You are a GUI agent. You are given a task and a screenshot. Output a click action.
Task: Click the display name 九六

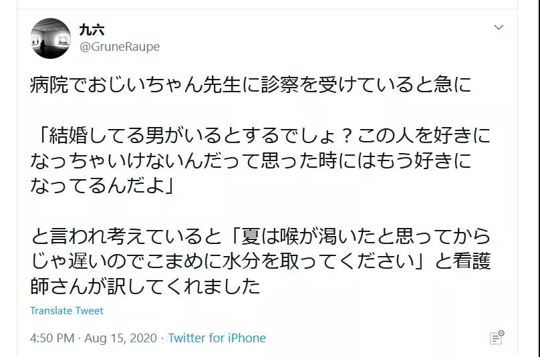click(x=92, y=30)
